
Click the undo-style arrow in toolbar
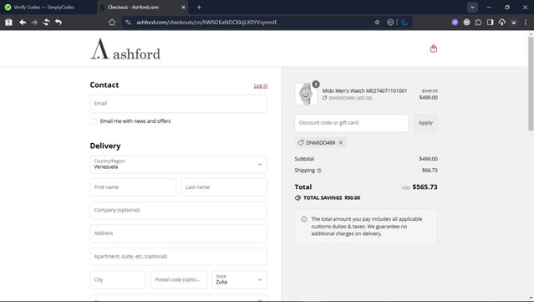(x=58, y=22)
